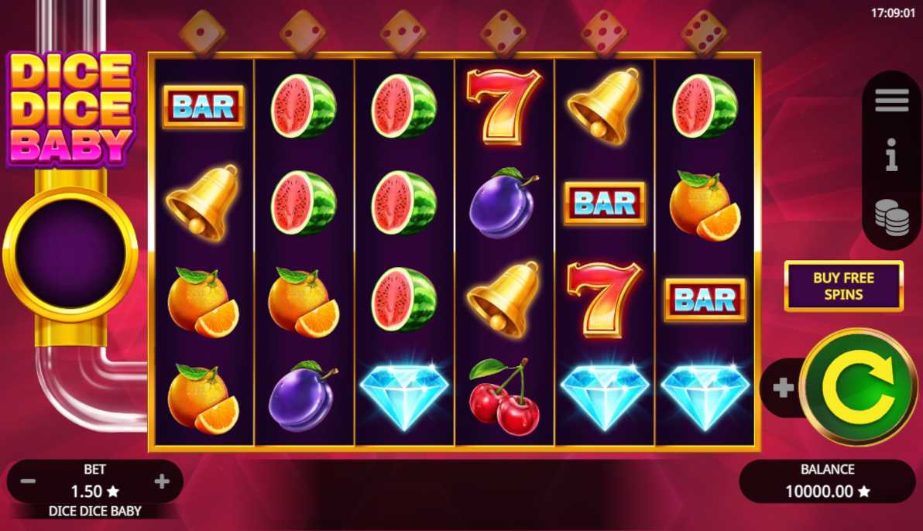The height and width of the screenshot is (531, 923).
Task: Open the game info icon
Action: [x=891, y=155]
